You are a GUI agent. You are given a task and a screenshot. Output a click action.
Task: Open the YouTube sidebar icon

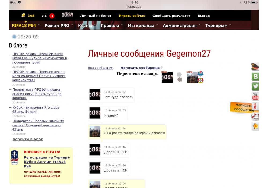click(x=255, y=96)
